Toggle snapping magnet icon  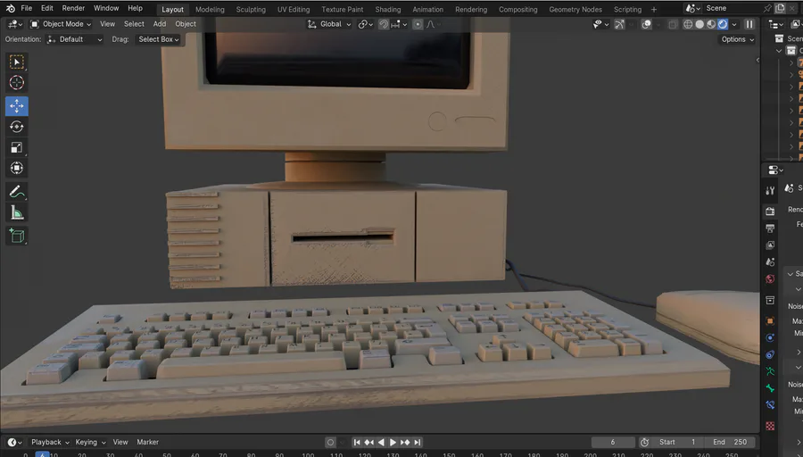[384, 24]
